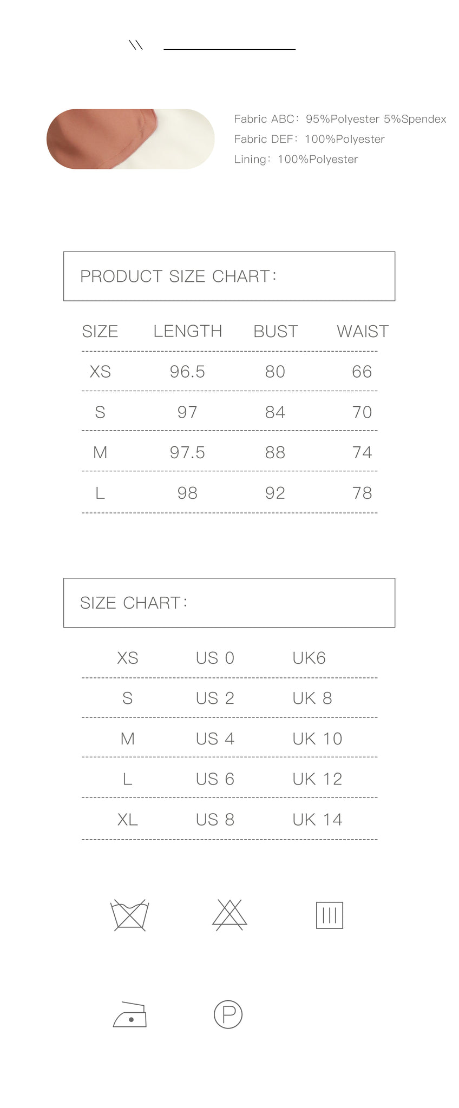Click the UK 14 size entry
The image size is (459, 1108).
(317, 820)
